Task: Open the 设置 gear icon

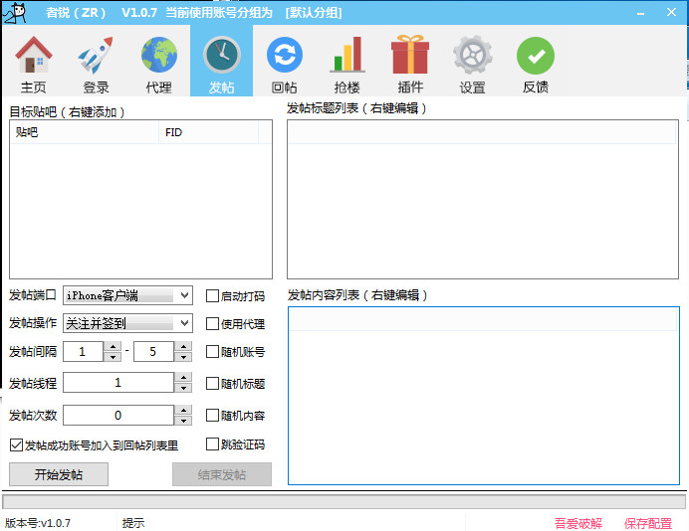Action: (x=472, y=64)
